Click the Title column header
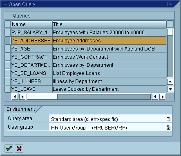 coord(109,24)
